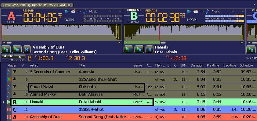The height and width of the screenshot is (121, 257).
Task: Sort by Title column header
Action: (x=82, y=65)
